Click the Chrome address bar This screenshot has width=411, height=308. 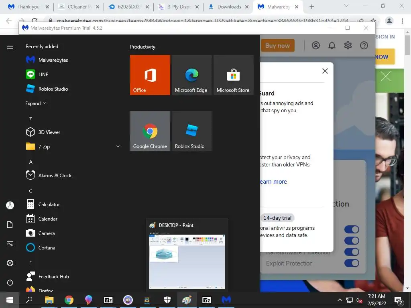pos(202,21)
